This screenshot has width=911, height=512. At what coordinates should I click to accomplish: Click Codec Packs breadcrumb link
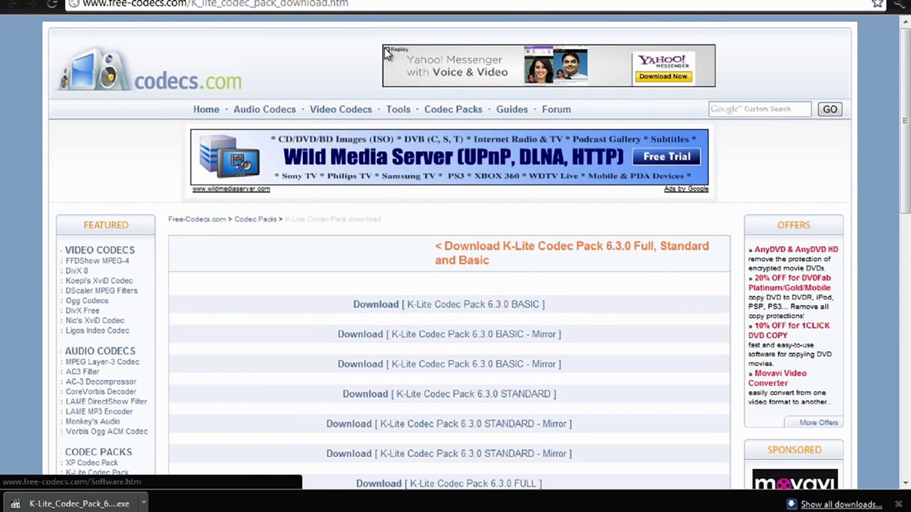point(255,219)
